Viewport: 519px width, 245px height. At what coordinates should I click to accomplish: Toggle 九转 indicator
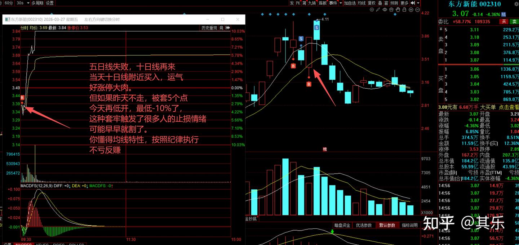(312, 3)
